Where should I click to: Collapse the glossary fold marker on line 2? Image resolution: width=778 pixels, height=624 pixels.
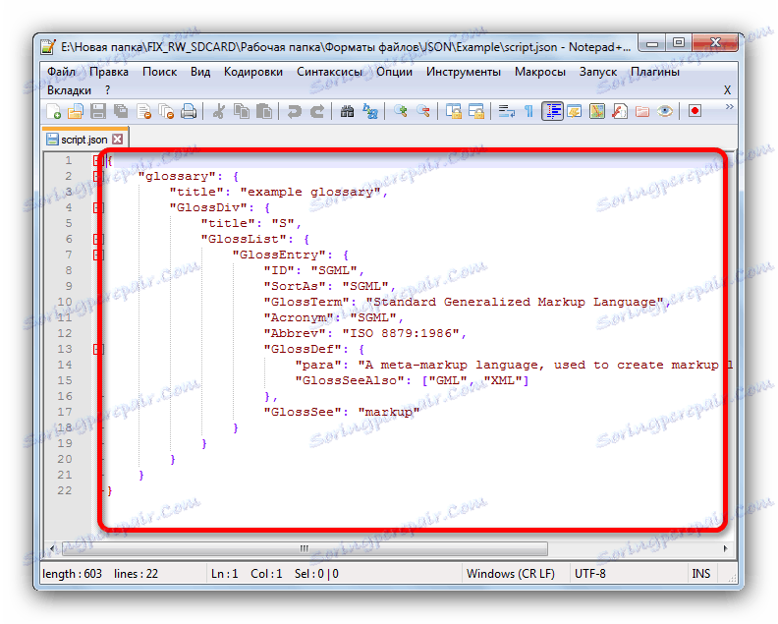(x=98, y=176)
